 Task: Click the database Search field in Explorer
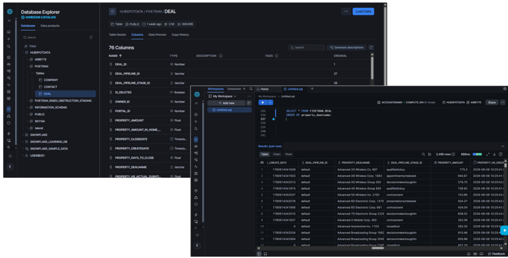pyautogui.click(x=55, y=38)
